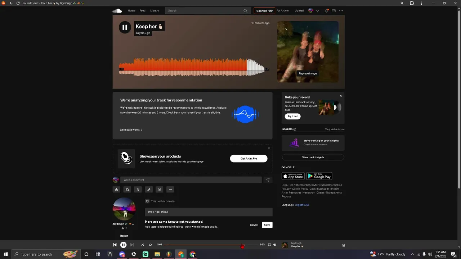
Task: Expand See how it works
Action: pyautogui.click(x=131, y=130)
